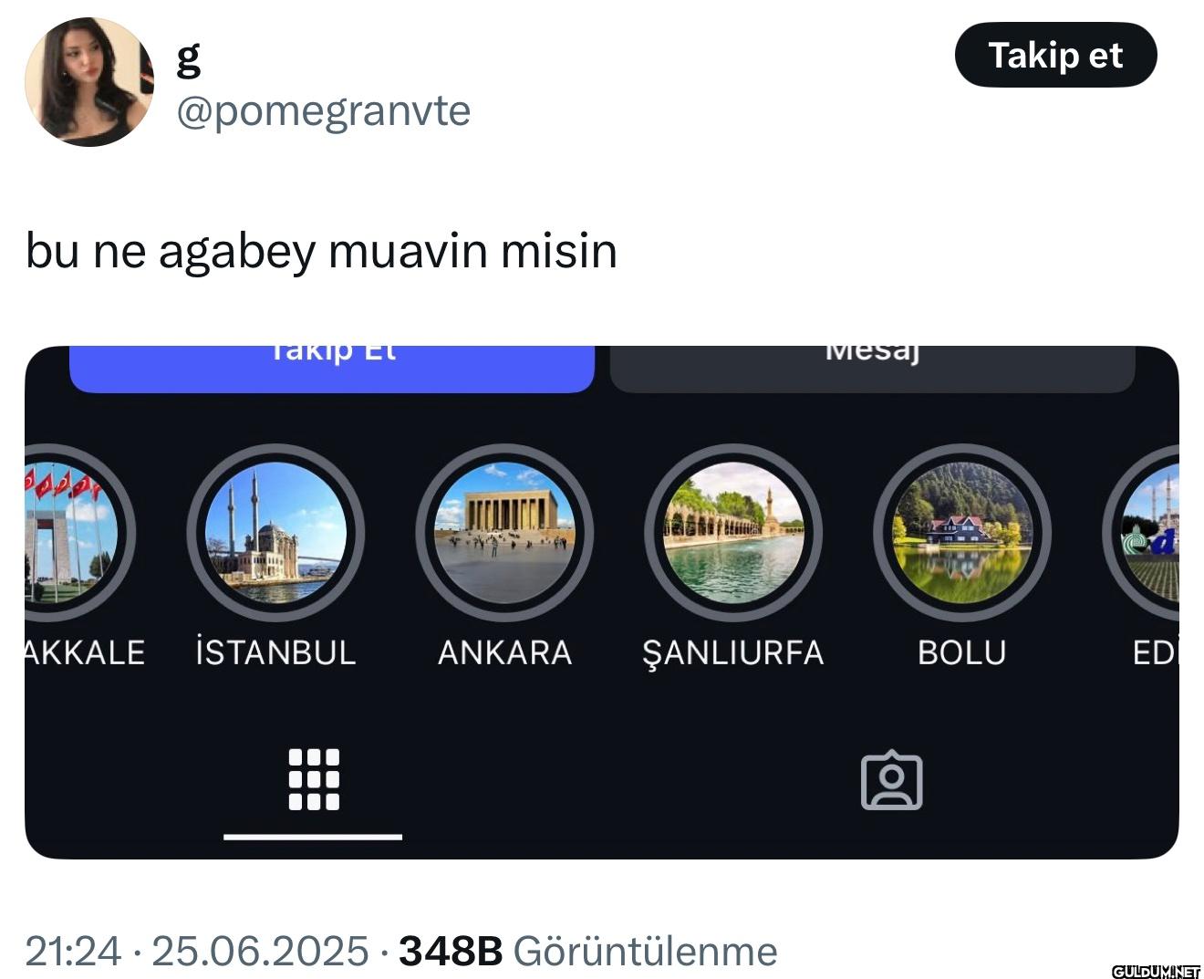Click the ANKARA label text
The width and height of the screenshot is (1204, 979).
tap(504, 652)
